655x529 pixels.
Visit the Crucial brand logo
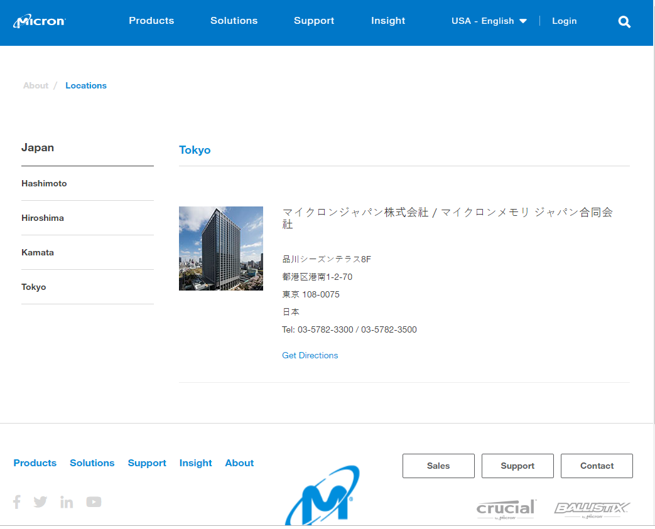click(x=506, y=510)
